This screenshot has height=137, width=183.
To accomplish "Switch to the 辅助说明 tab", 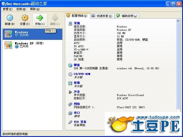I will (x=127, y=16).
